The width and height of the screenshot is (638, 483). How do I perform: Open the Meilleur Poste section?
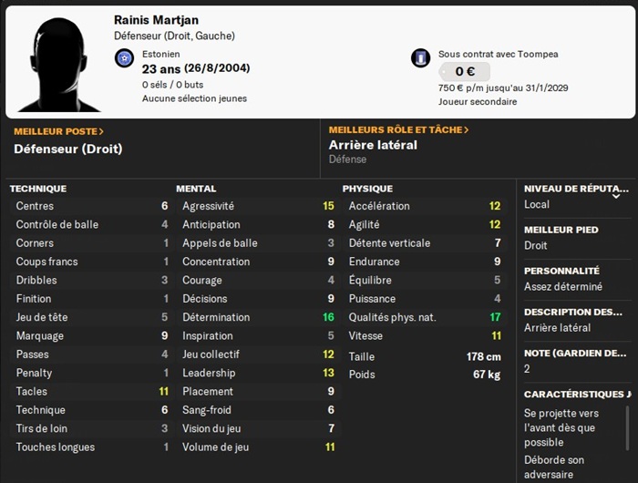tap(59, 131)
